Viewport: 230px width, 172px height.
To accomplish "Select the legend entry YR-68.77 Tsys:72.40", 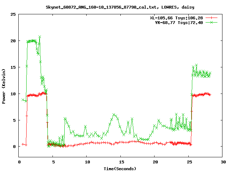I will click(179, 23).
